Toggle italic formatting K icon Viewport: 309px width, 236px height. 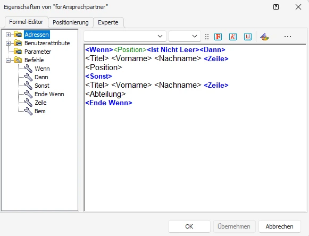[x=233, y=37]
